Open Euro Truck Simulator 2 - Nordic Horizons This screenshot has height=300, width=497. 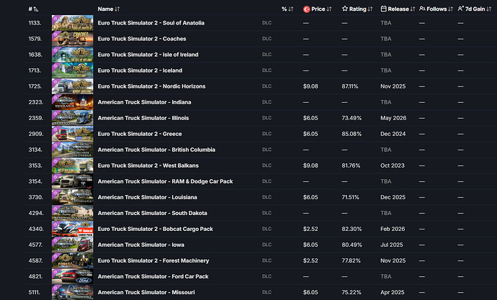pos(151,86)
